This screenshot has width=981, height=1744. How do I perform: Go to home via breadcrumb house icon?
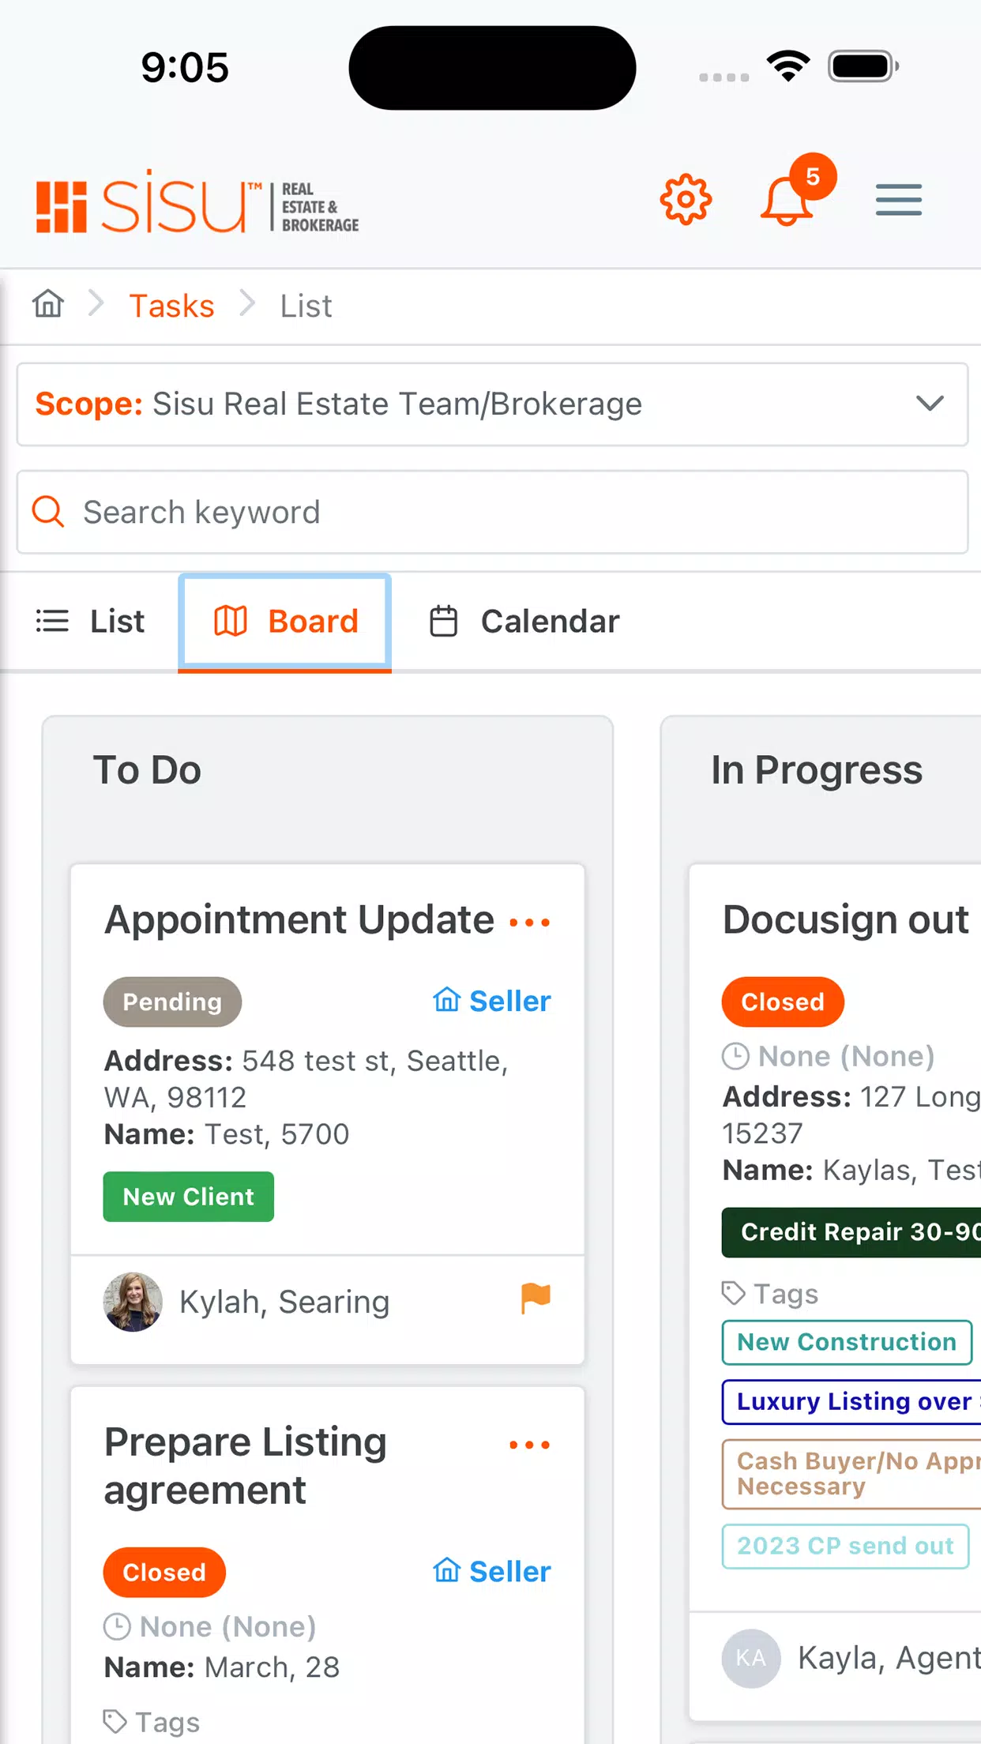(48, 303)
